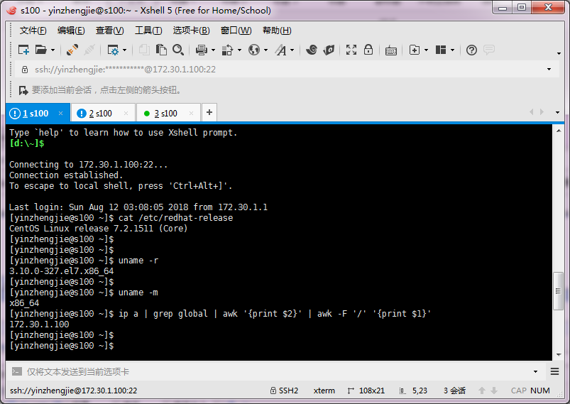Click the tab scroll left arrow
Screen dimensions: 570x404
point(532,112)
